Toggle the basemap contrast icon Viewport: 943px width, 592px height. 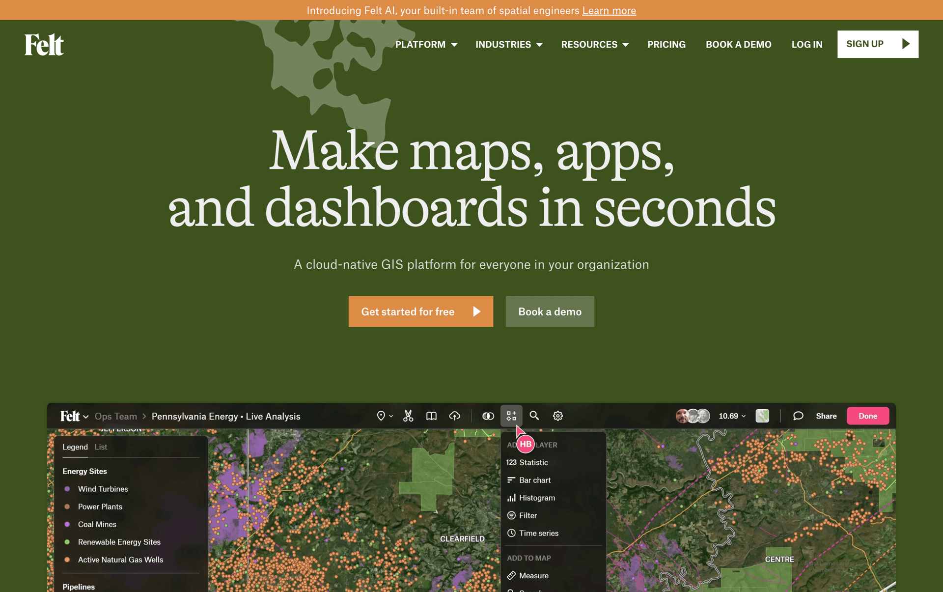tap(488, 416)
